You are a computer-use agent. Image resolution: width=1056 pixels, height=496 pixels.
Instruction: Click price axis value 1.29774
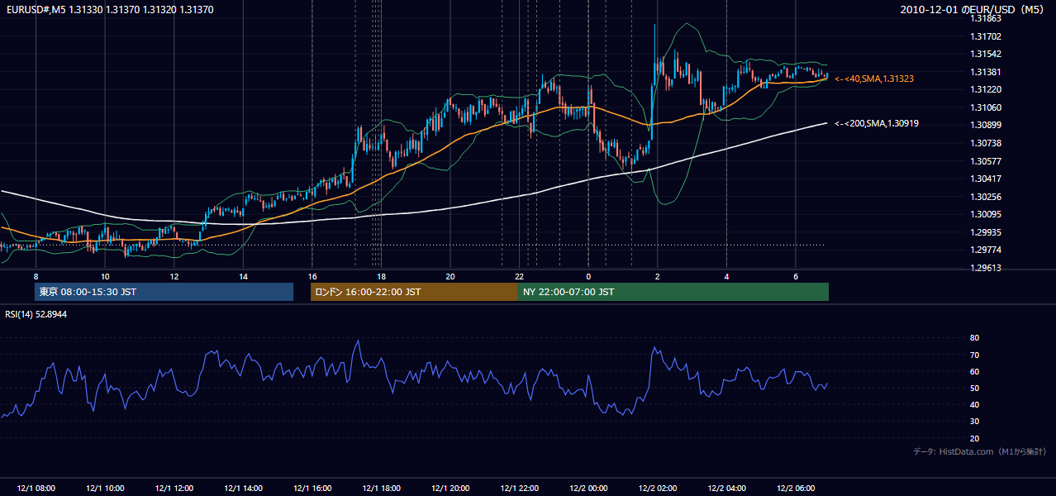click(986, 250)
